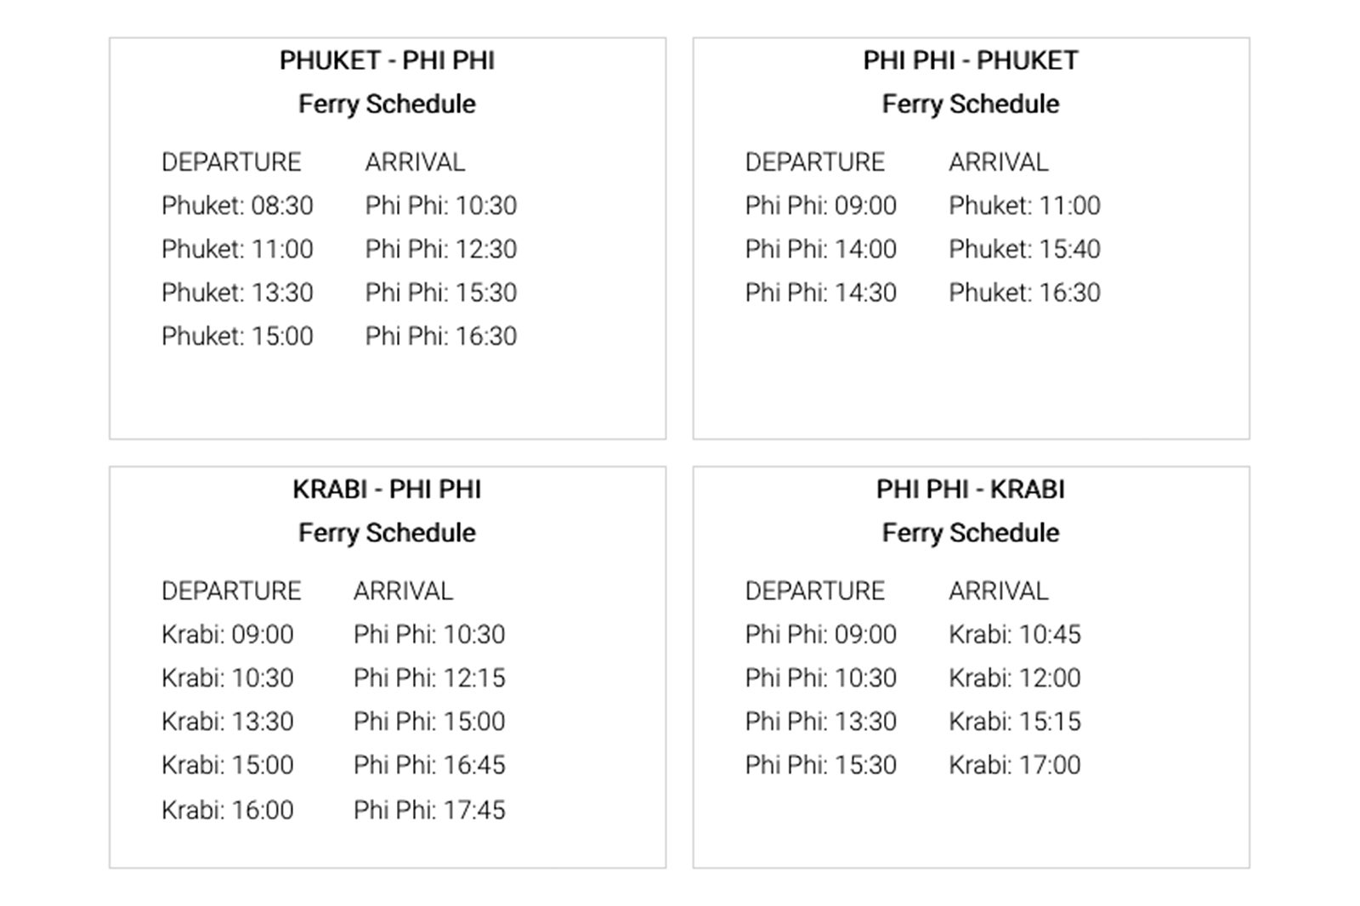The height and width of the screenshot is (906, 1360).
Task: Click the Phi Phi: 15:30 departure to Krabi
Action: (820, 765)
